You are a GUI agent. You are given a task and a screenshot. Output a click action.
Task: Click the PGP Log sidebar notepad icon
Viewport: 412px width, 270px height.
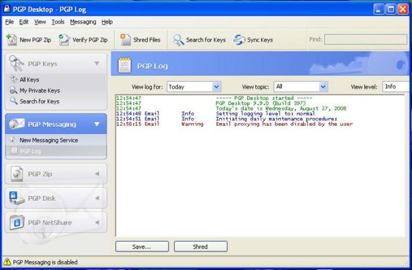click(14, 150)
